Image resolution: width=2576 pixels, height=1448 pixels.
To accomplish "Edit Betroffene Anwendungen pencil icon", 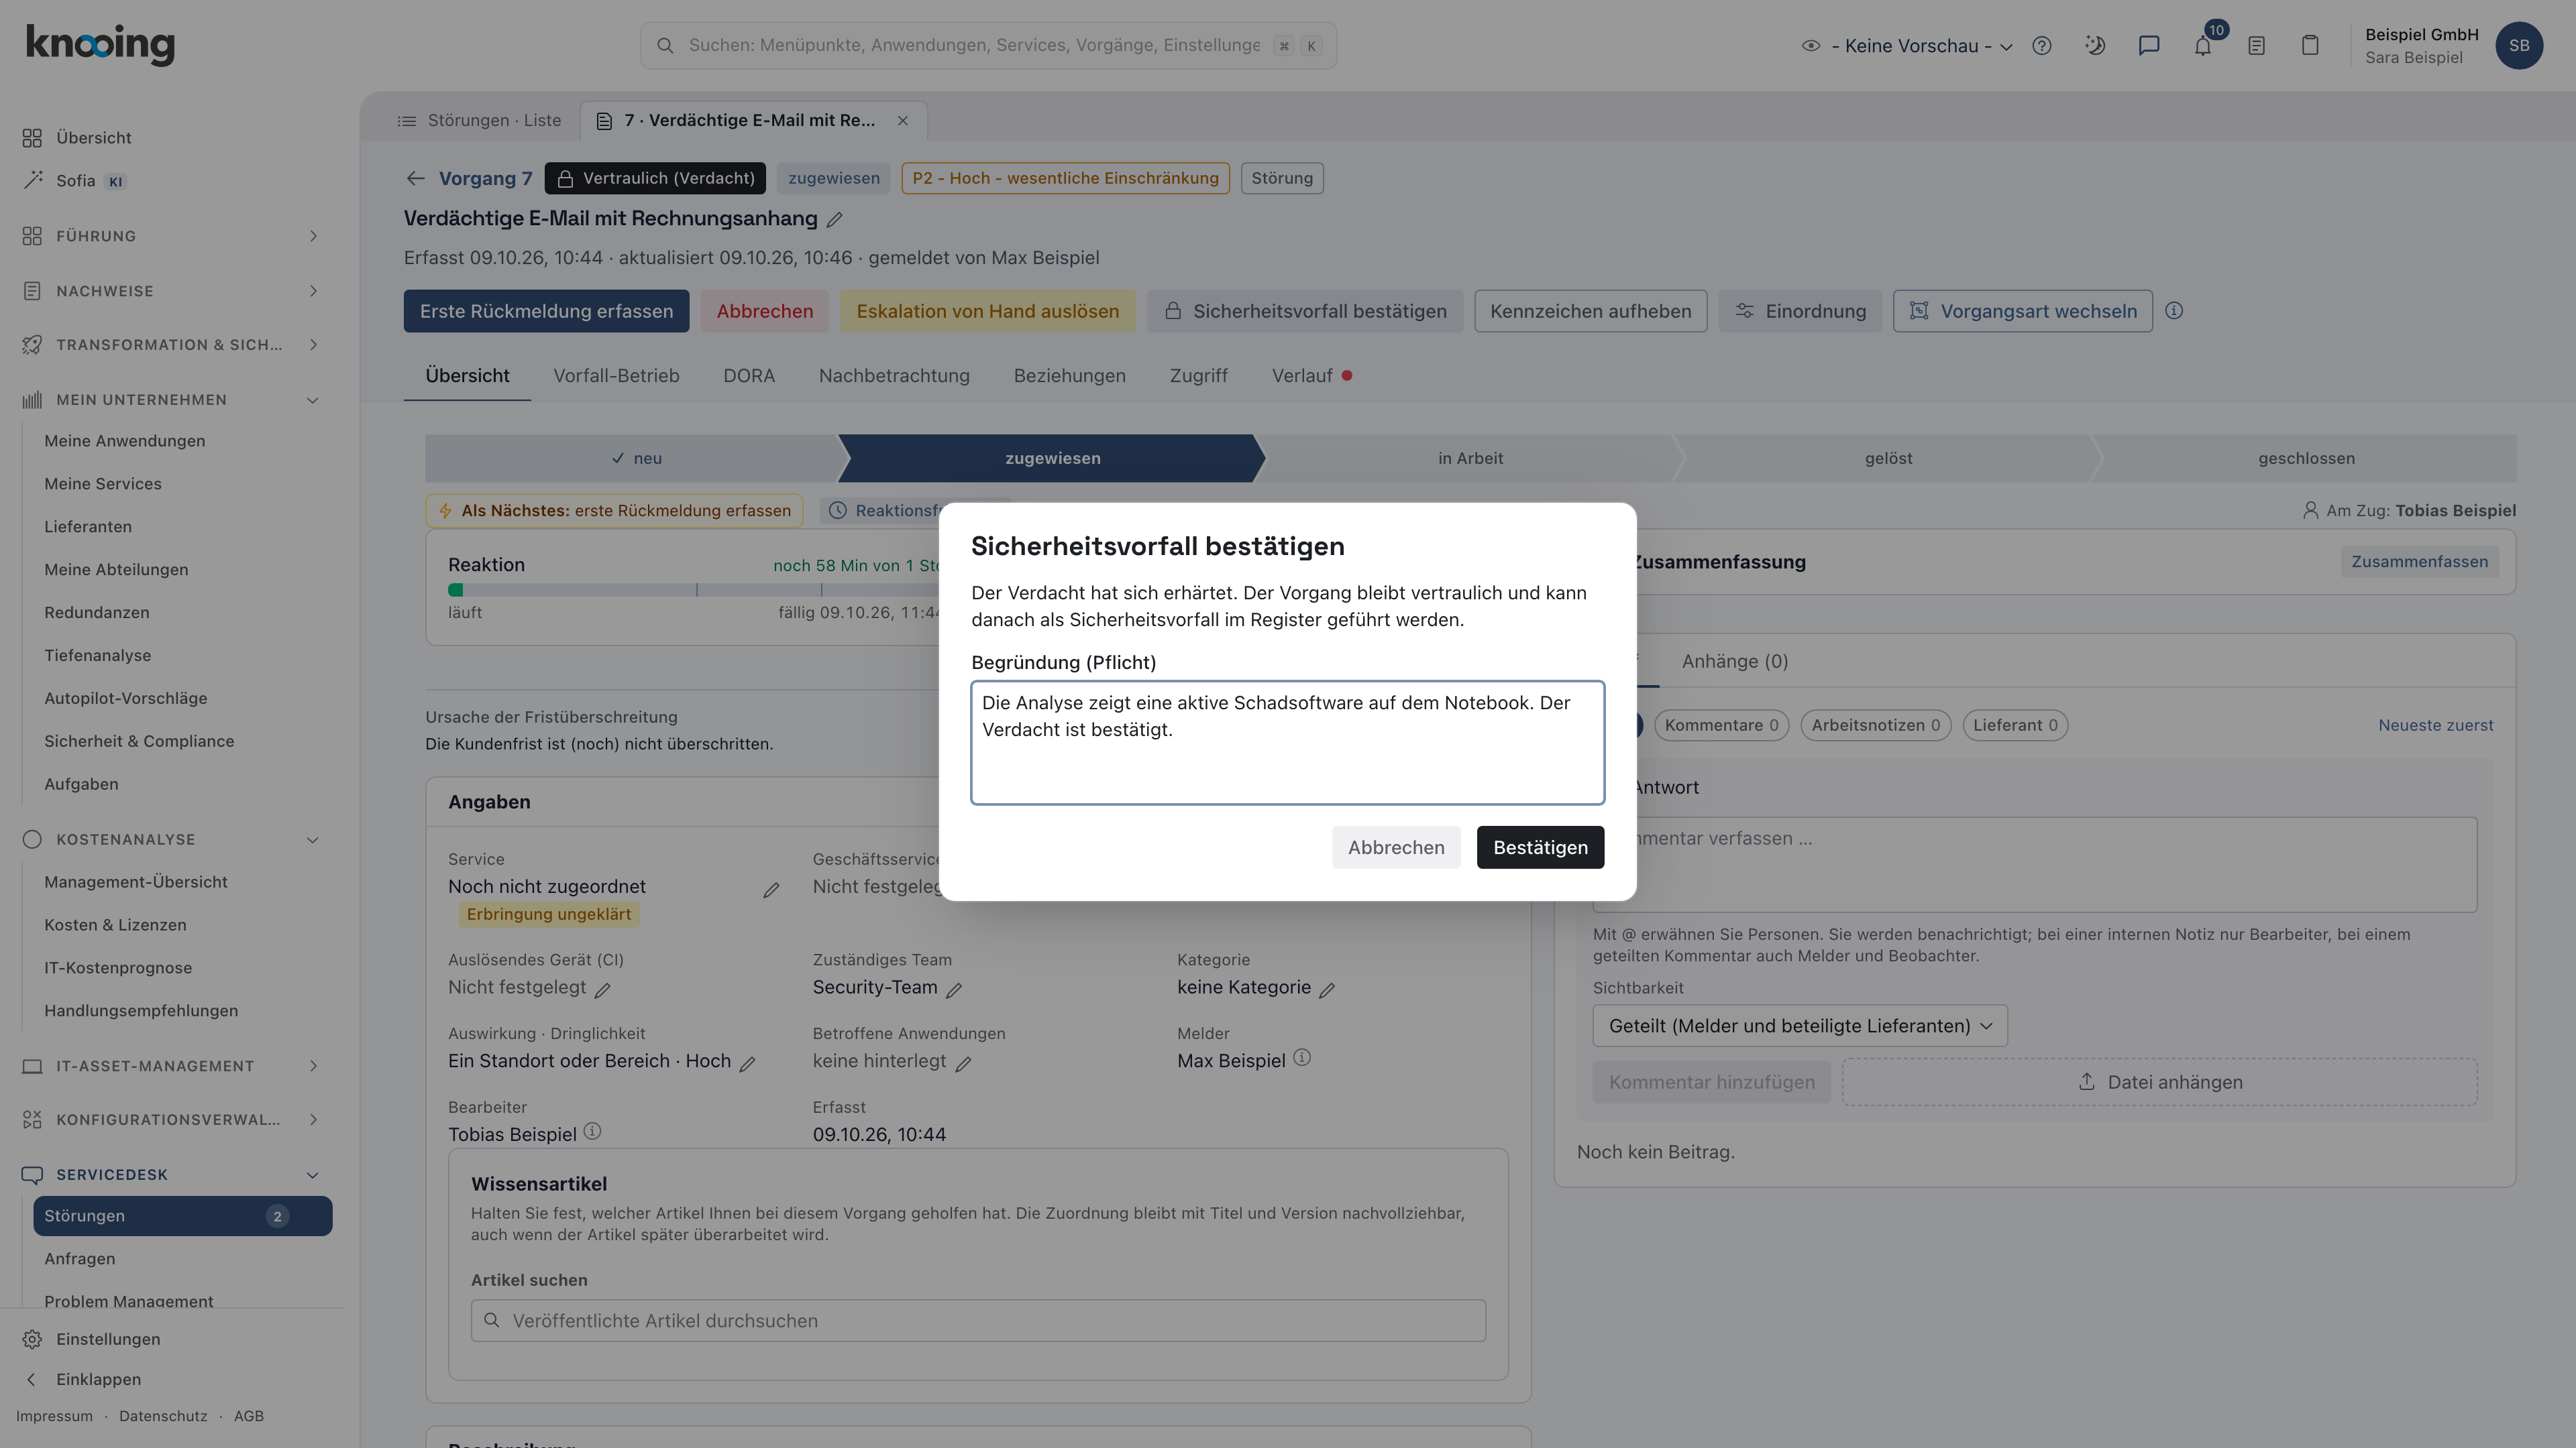I will click(963, 1065).
